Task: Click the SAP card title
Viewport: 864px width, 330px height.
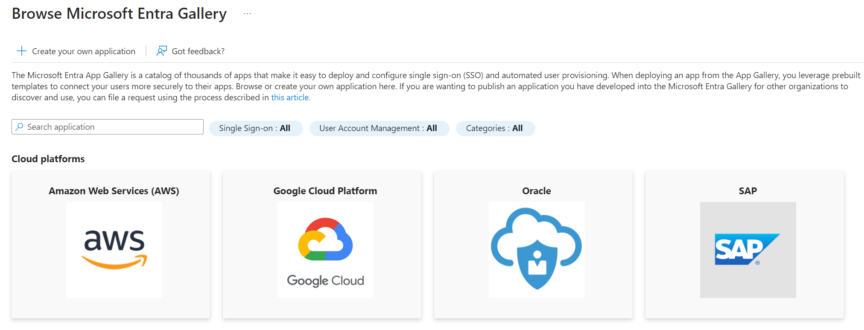Action: click(748, 191)
